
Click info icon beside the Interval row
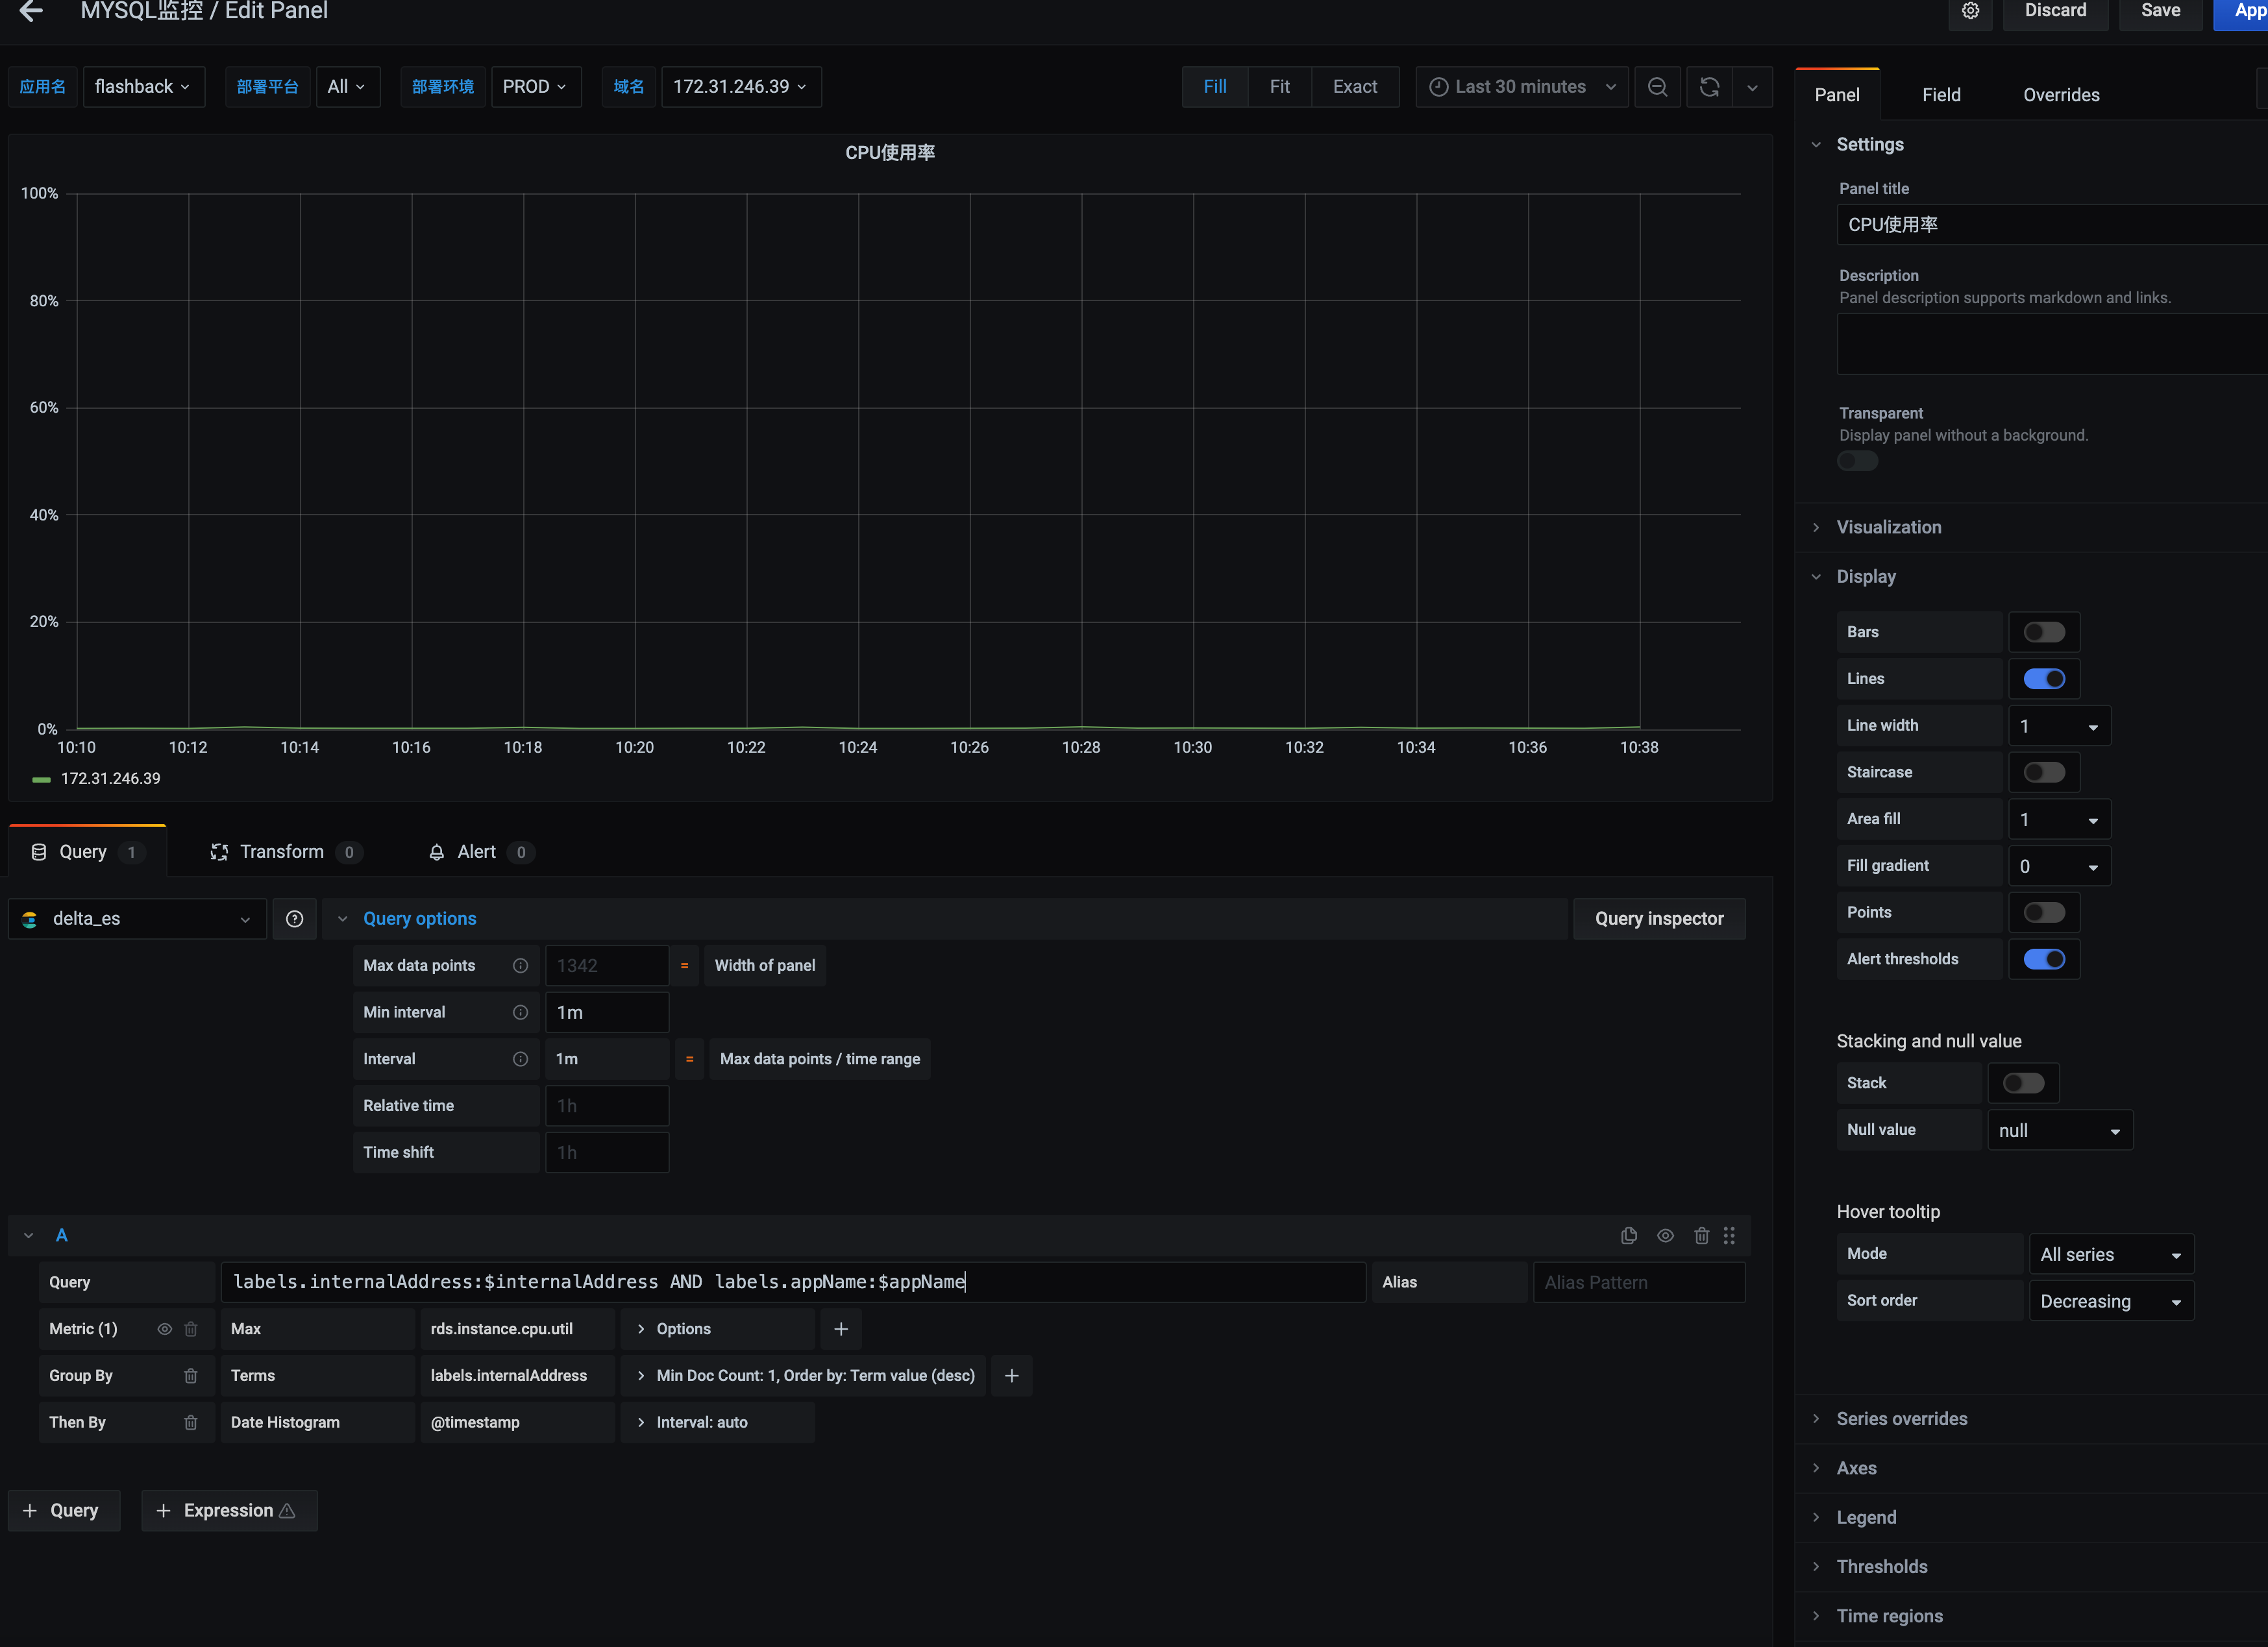point(520,1059)
